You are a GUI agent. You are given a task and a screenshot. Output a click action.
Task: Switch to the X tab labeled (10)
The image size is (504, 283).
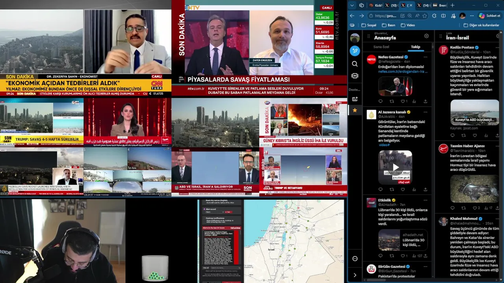pos(391,5)
